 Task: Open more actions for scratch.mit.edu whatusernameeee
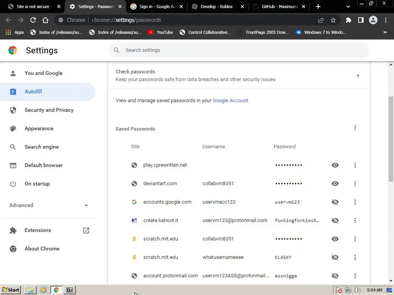pyautogui.click(x=355, y=257)
